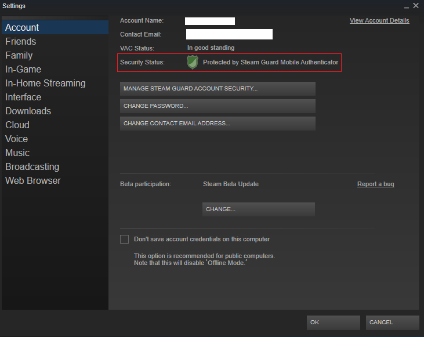Switch to the Family settings section
This screenshot has height=337, width=424.
(x=19, y=56)
